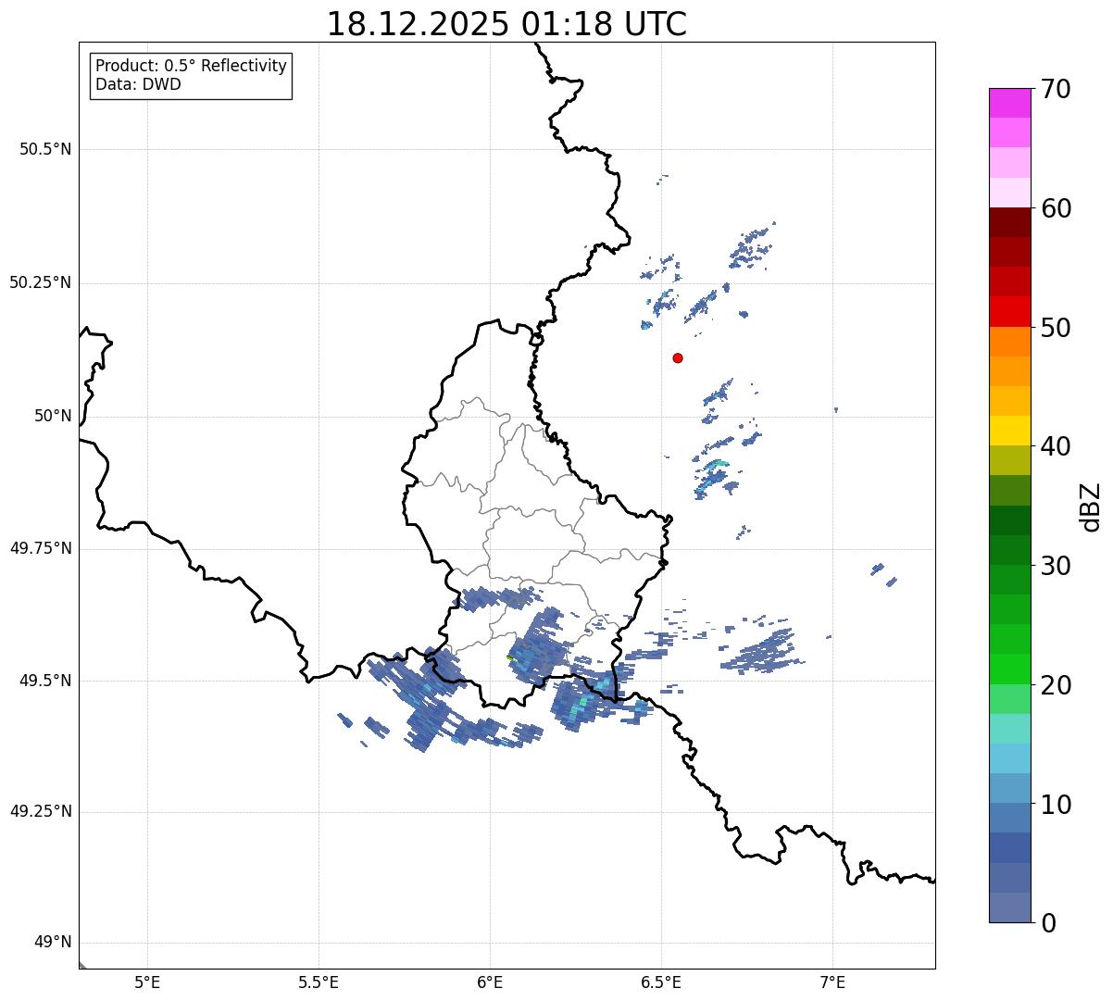Click the colorbar tick label '50'
This screenshot has width=1113, height=1001.
coord(1057,328)
